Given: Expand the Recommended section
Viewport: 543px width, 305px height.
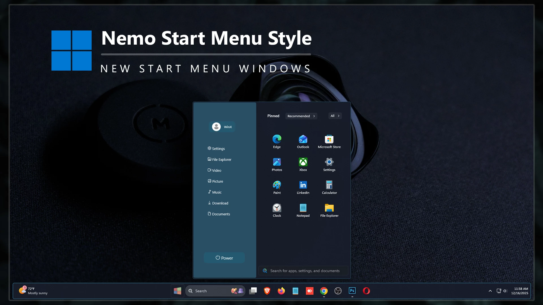Looking at the screenshot, I should click(x=301, y=116).
